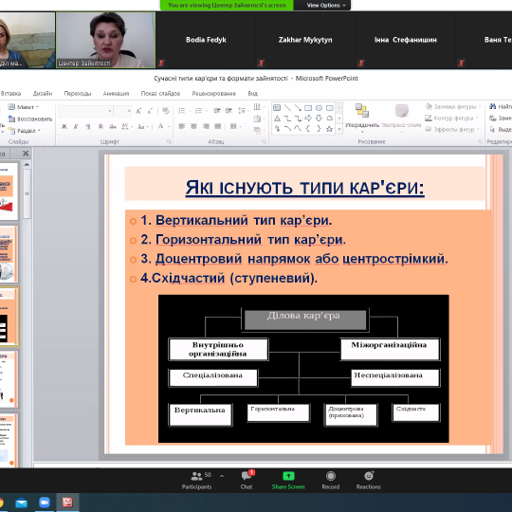Viewport: 512px width, 512px height.
Task: Align text left in paragraph group
Action: coord(182,126)
